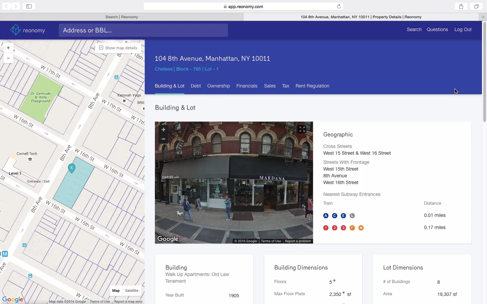Open the Ownership tab

tap(218, 86)
